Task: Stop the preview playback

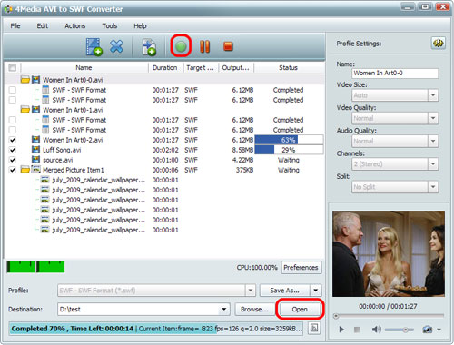Action: 357,330
